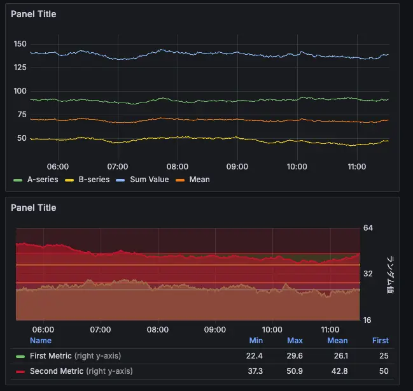Toggle visibility of B-series legend label
Viewport: 413px width, 391px height.
pyautogui.click(x=94, y=180)
